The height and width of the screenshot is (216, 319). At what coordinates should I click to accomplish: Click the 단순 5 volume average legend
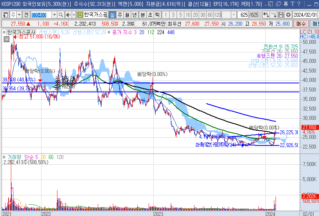point(31,157)
